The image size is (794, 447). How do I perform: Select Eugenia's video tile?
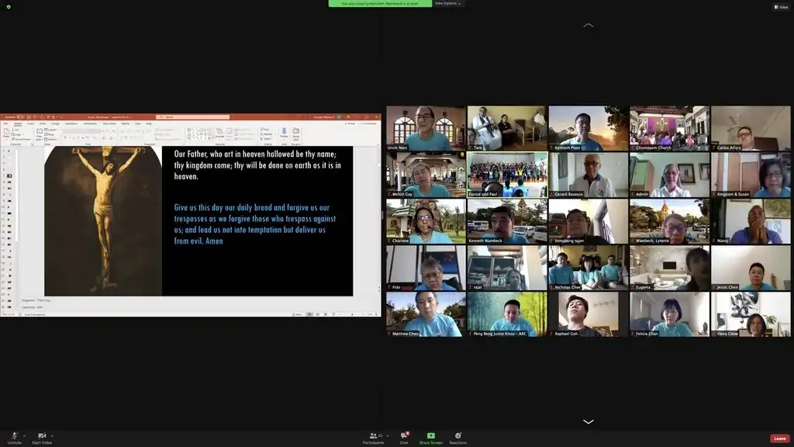[x=669, y=268]
